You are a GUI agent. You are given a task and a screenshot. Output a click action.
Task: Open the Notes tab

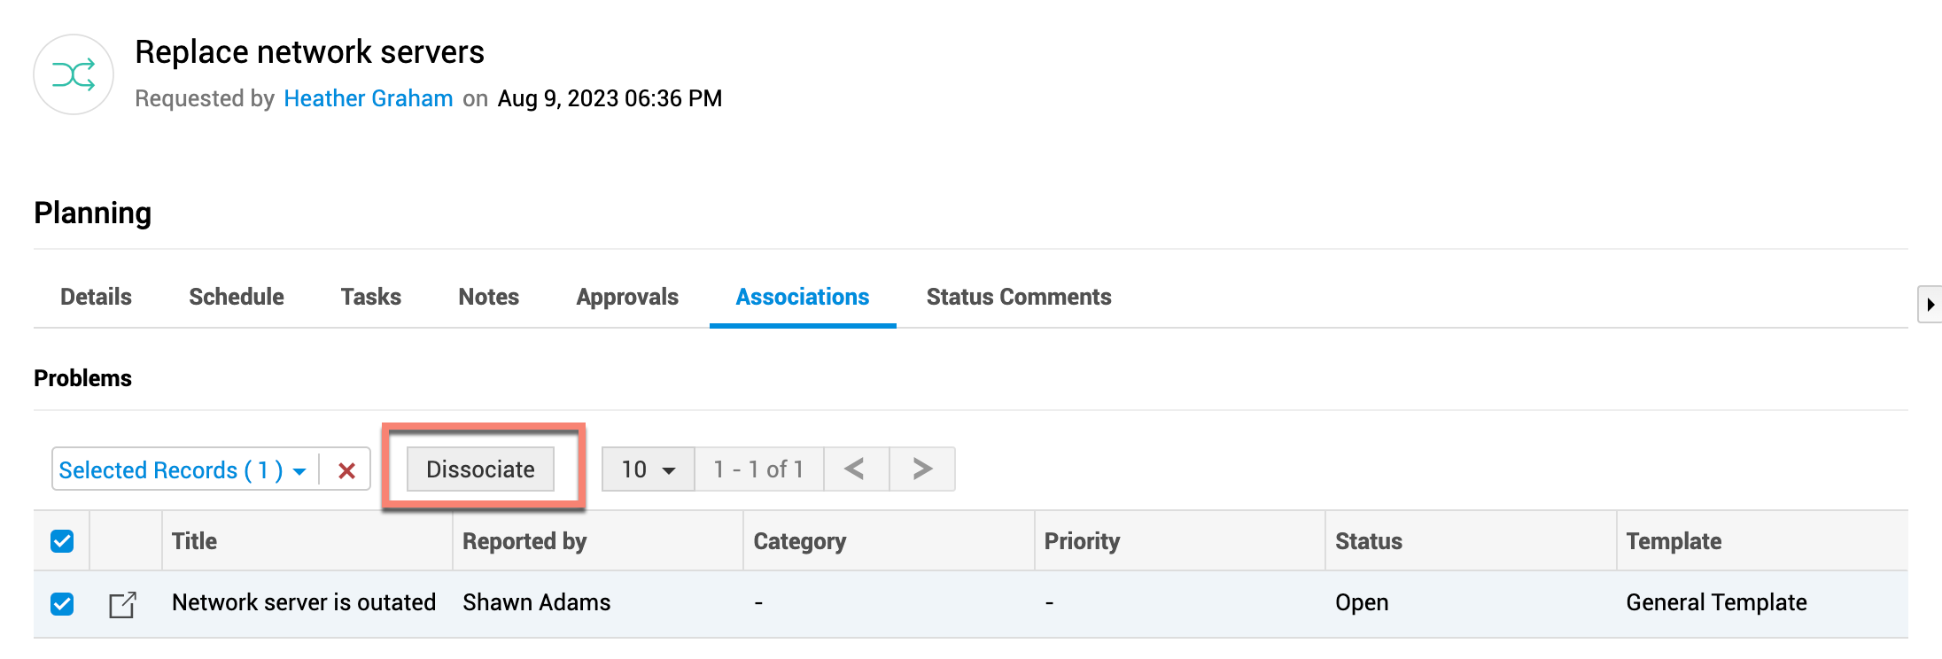point(489,297)
